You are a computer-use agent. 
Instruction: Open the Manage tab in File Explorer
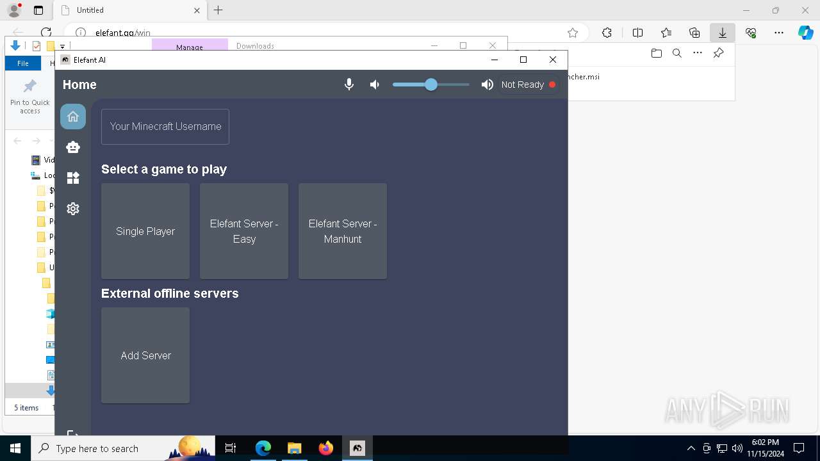tap(190, 47)
